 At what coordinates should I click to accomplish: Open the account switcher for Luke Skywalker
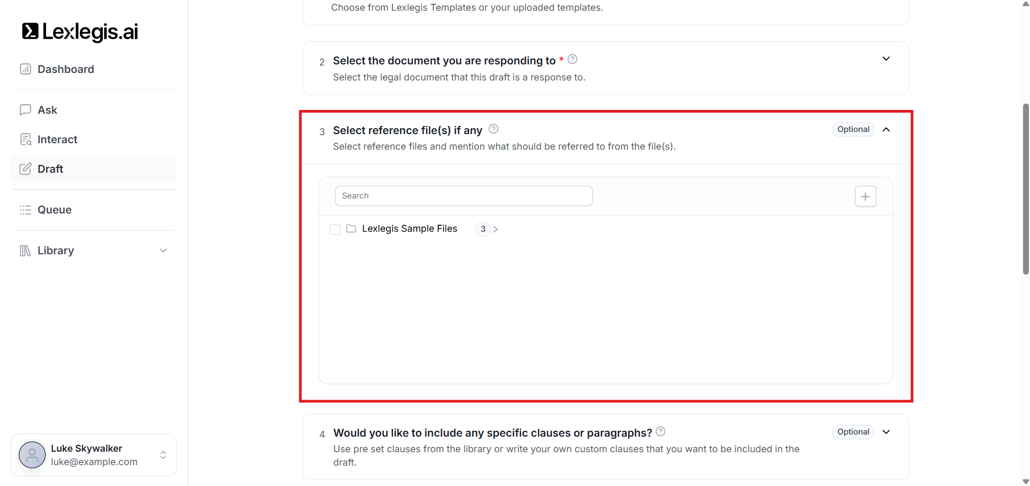[163, 455]
